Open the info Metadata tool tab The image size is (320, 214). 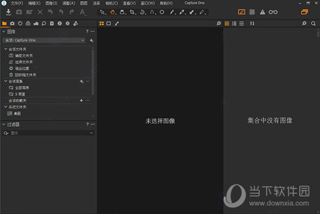(x=59, y=24)
